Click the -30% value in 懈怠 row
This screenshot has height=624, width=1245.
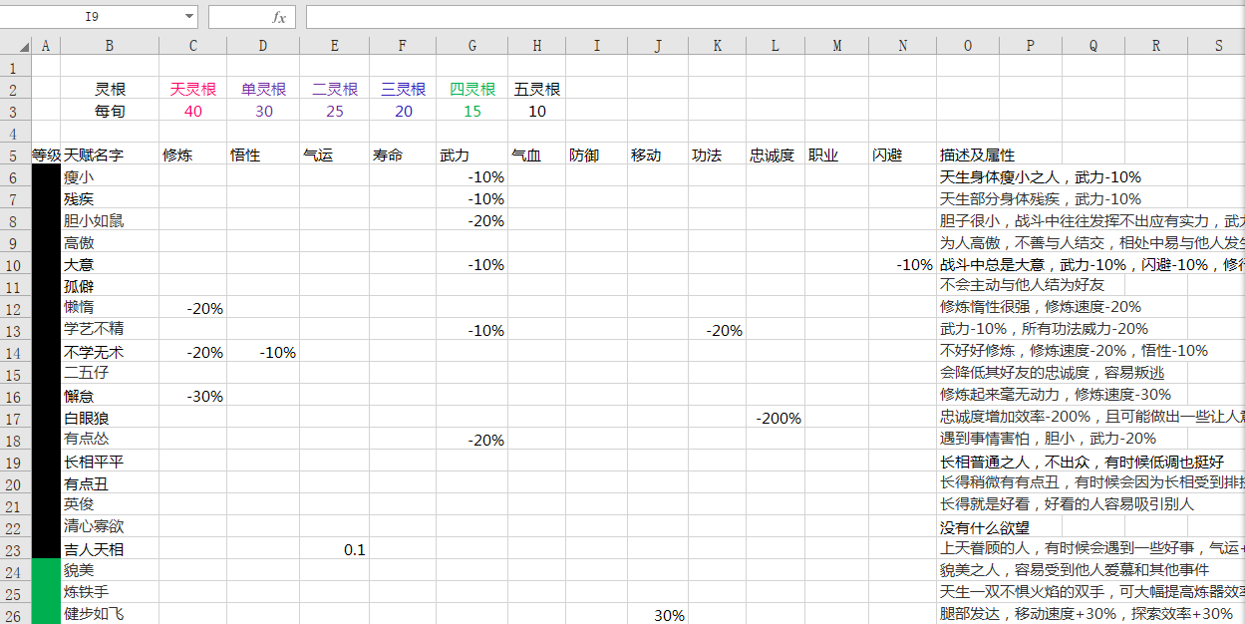tap(193, 396)
